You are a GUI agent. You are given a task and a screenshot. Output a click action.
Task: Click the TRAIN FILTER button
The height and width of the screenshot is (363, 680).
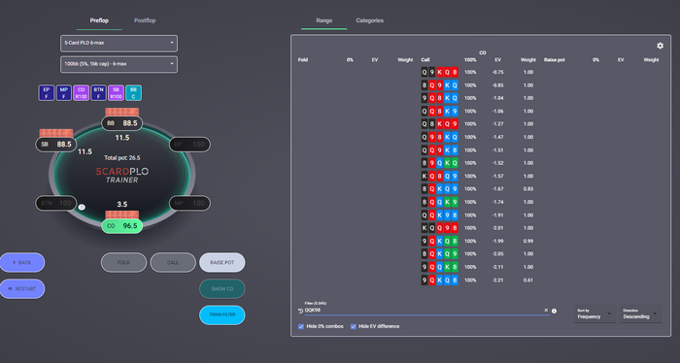[222, 314]
